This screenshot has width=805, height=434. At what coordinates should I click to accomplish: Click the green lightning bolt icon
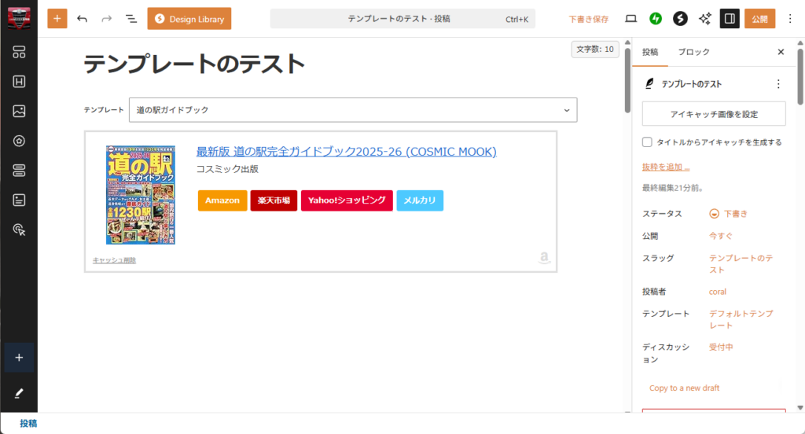655,19
